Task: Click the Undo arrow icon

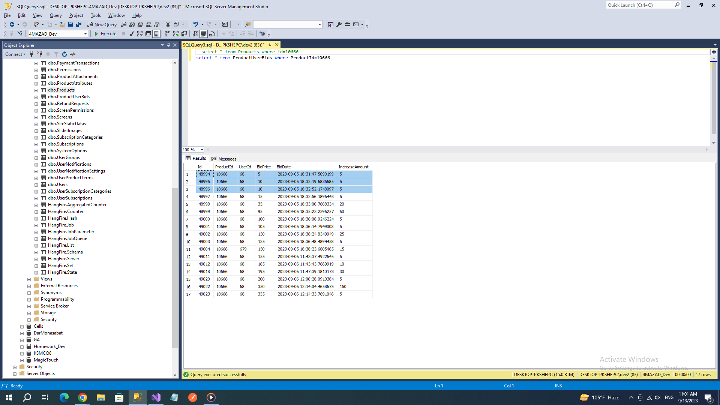Action: pyautogui.click(x=195, y=24)
